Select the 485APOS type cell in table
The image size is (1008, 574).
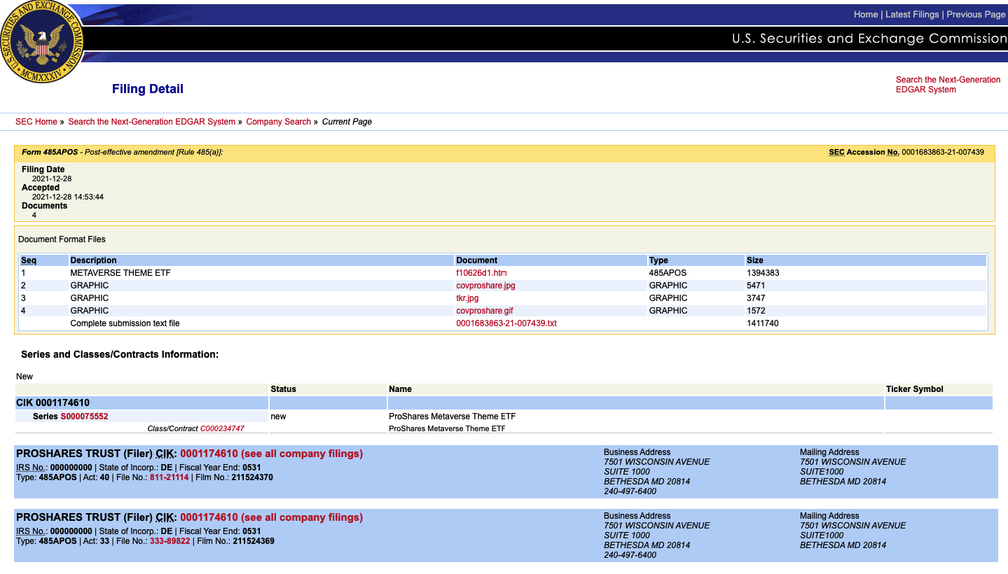[x=668, y=273]
